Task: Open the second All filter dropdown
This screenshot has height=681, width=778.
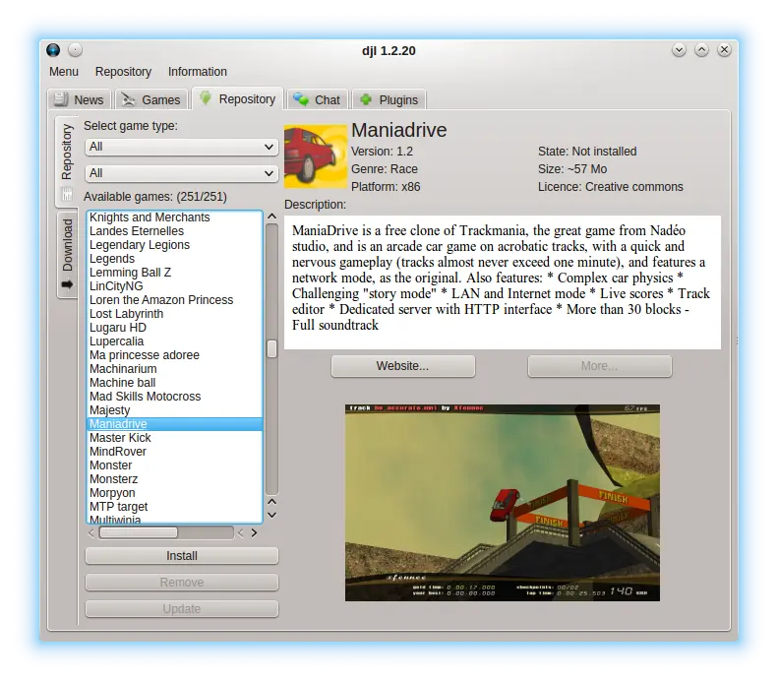Action: (182, 173)
